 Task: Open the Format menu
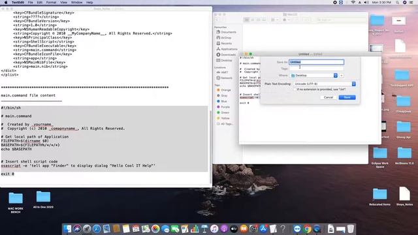tap(51, 3)
